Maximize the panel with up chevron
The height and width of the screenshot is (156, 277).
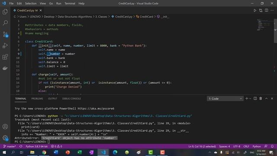click(x=266, y=98)
